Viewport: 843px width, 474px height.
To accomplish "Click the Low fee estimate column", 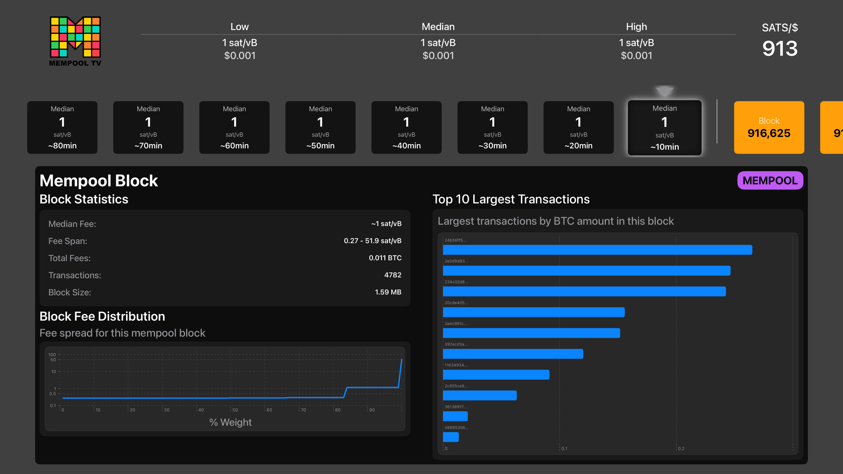I will (239, 41).
